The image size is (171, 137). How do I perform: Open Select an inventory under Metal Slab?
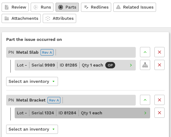[x=32, y=81]
